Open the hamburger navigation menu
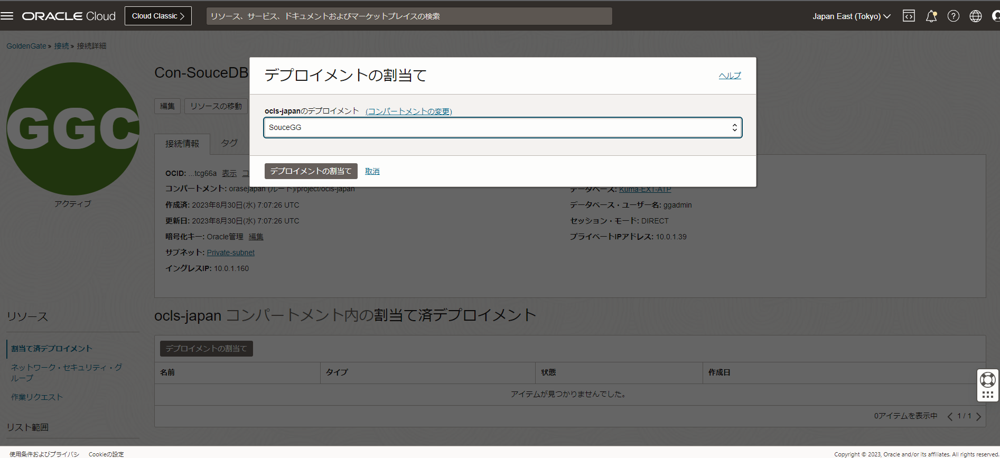This screenshot has height=458, width=1000. [x=7, y=16]
